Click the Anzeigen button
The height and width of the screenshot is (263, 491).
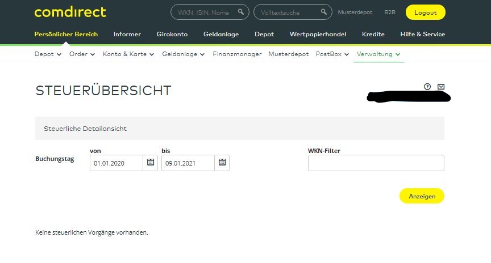422,196
